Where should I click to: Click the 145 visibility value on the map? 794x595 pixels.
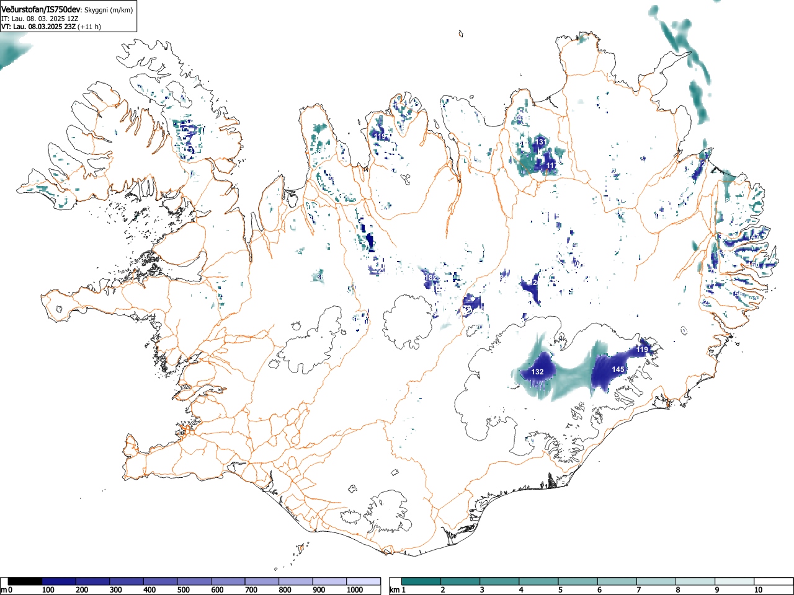coord(618,369)
